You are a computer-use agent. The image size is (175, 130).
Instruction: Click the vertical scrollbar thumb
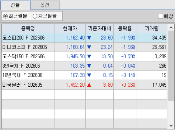tap(171, 66)
